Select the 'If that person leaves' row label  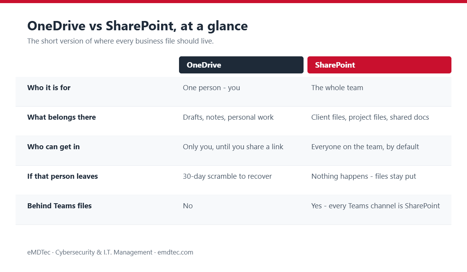pyautogui.click(x=63, y=176)
